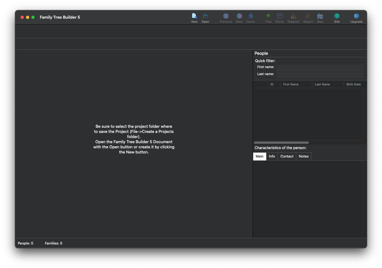
Task: Focus the Last name filter field
Action: [x=320, y=74]
